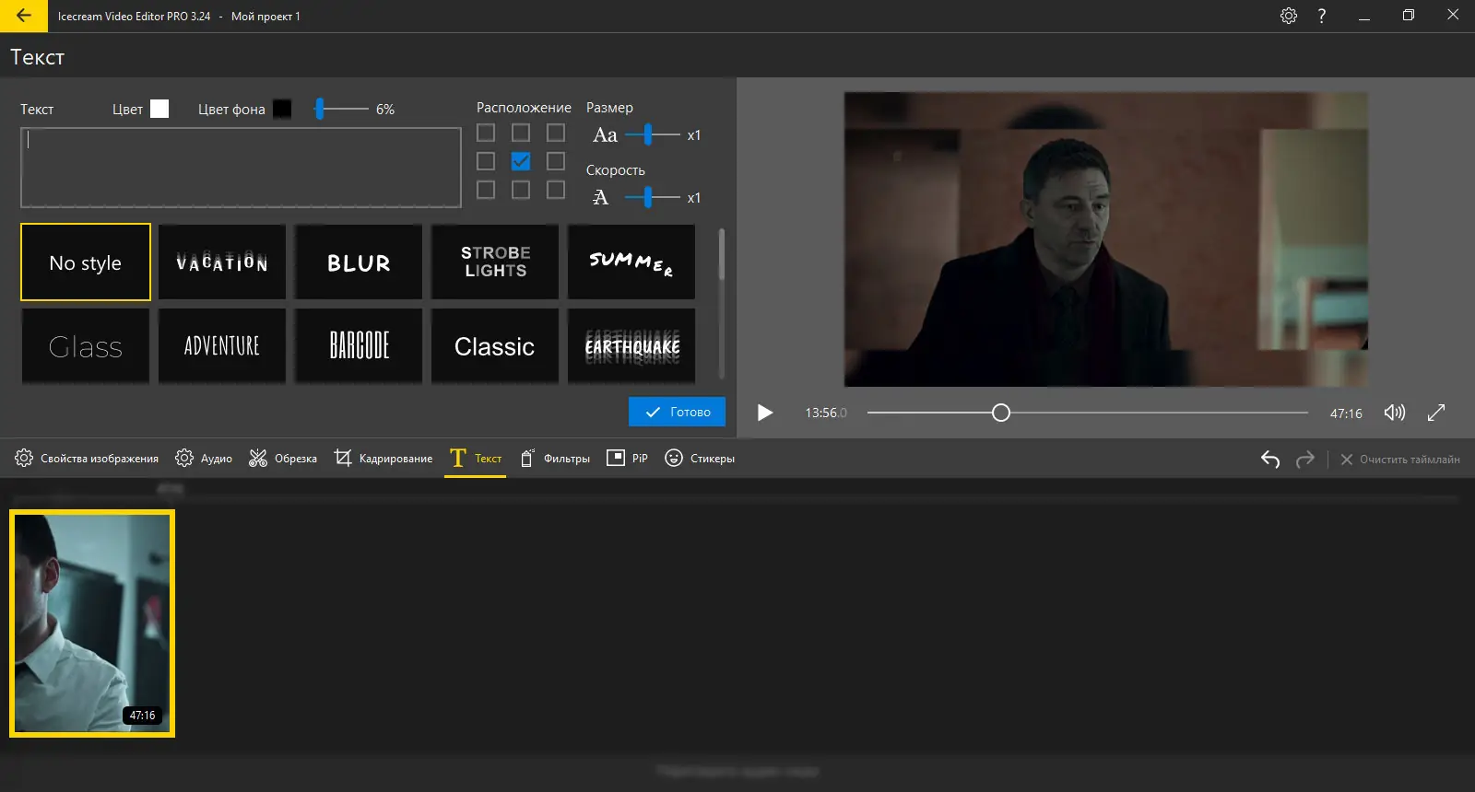Go back using the yellow arrow button
The width and height of the screenshot is (1475, 792).
(24, 16)
